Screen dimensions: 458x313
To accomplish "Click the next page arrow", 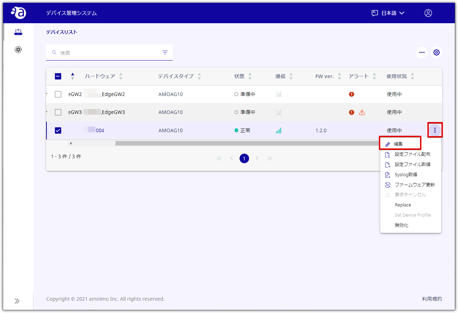I will tap(257, 159).
